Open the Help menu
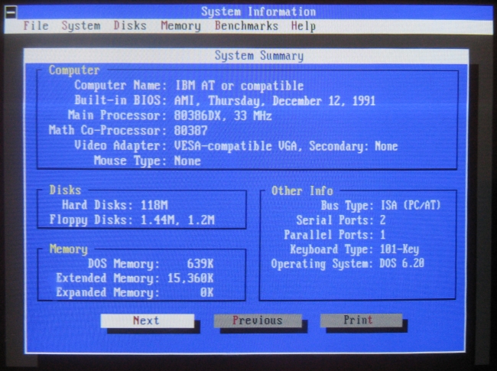The image size is (497, 371). coord(303,26)
